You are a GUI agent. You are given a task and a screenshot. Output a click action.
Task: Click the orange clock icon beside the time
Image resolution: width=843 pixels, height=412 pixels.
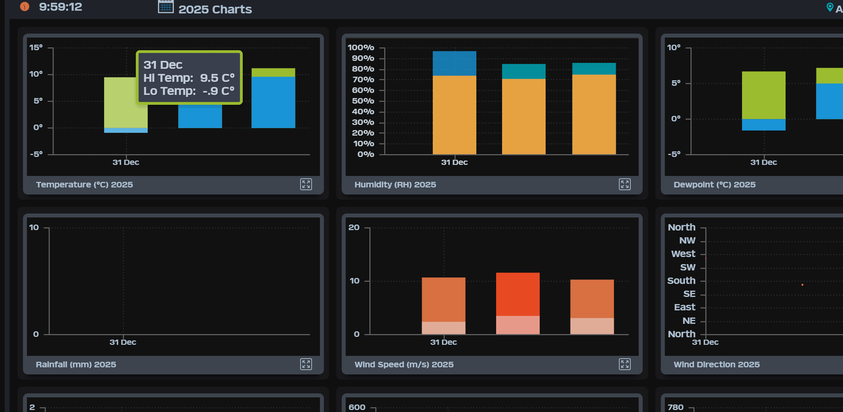tap(25, 6)
